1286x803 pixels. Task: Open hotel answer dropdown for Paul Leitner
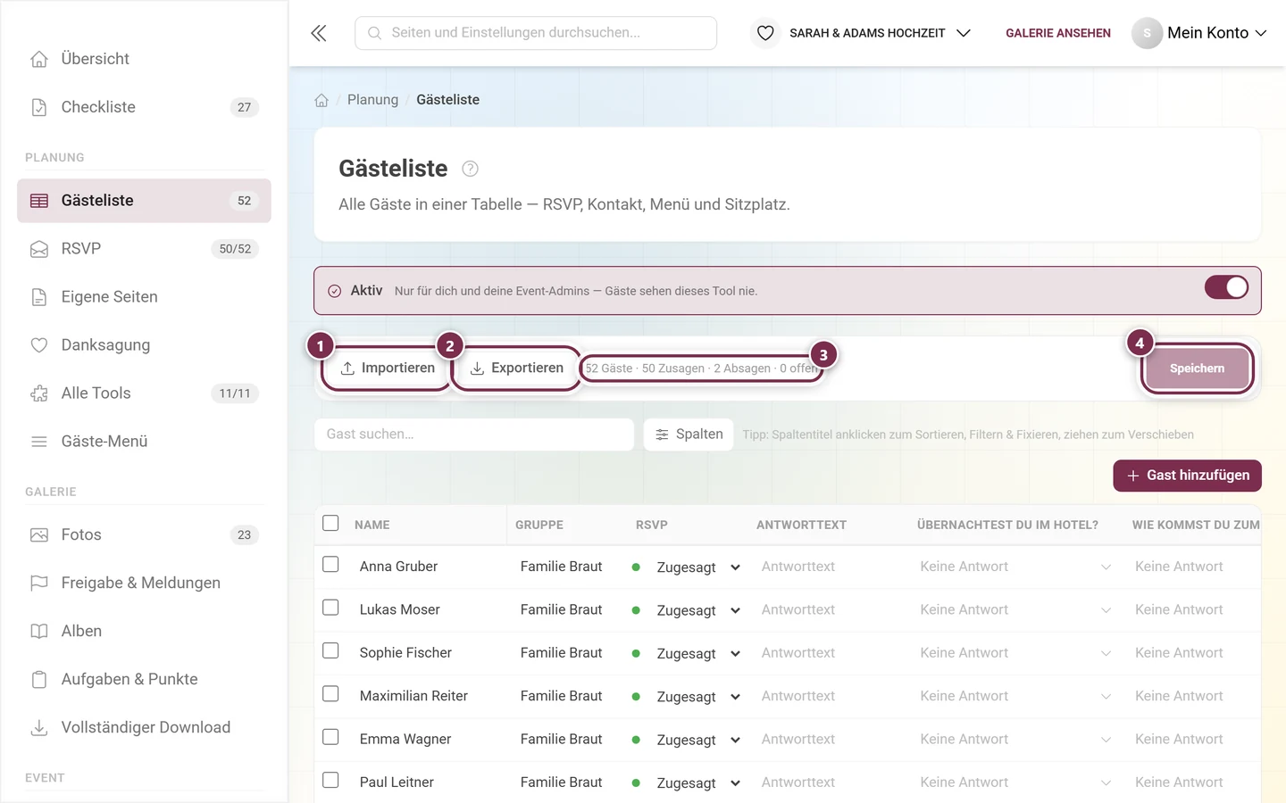point(1015,782)
